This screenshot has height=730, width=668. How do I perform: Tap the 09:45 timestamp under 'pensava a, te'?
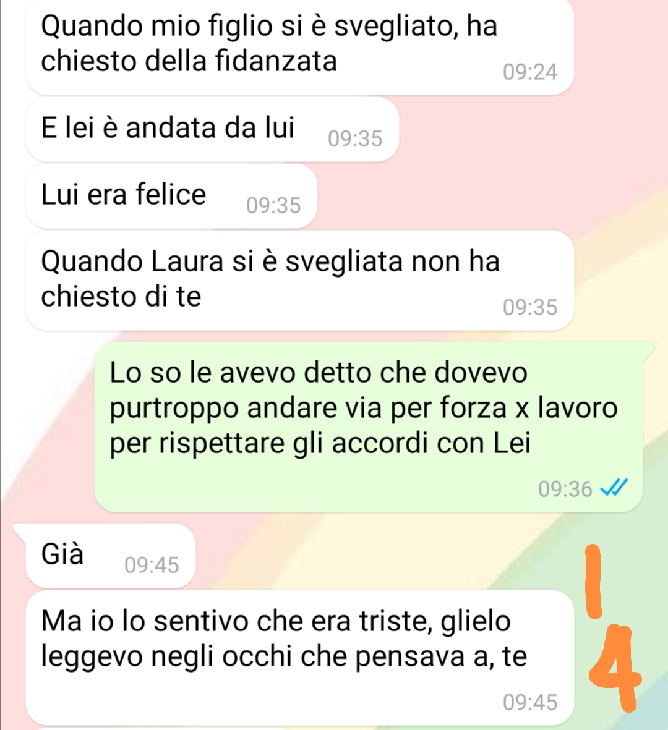coord(530,702)
